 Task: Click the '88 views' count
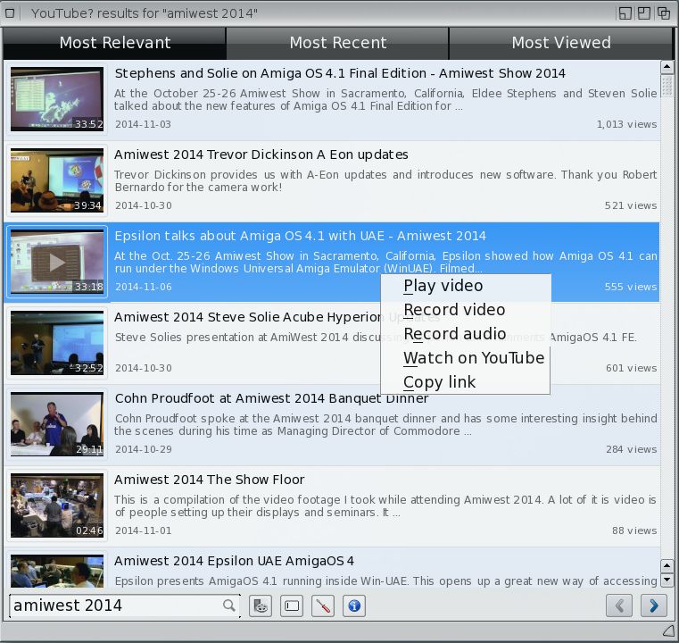tap(634, 530)
